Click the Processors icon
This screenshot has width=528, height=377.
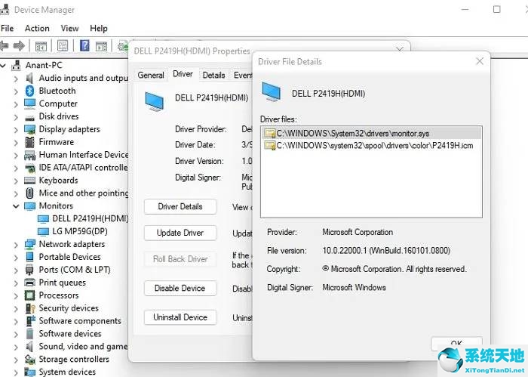pos(29,295)
